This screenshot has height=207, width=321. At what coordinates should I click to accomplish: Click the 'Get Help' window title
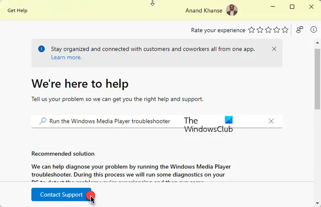(x=17, y=11)
